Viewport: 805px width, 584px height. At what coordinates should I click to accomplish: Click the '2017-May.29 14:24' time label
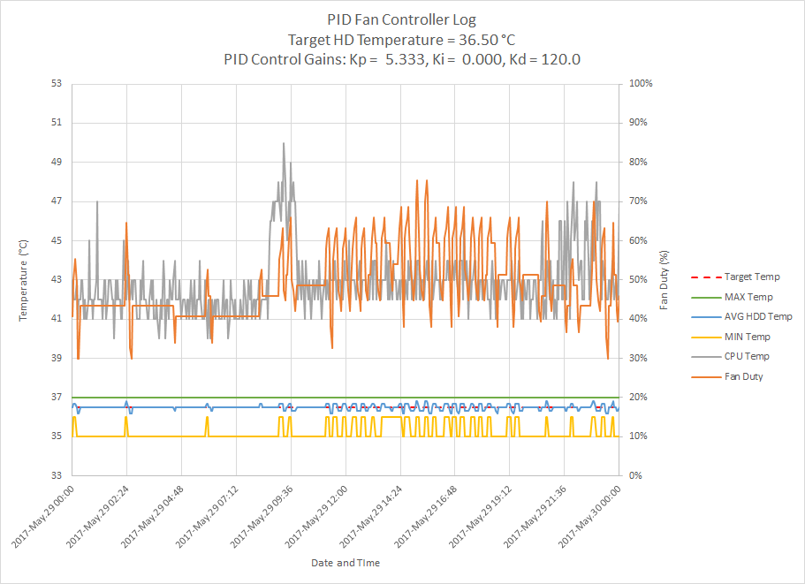372,516
